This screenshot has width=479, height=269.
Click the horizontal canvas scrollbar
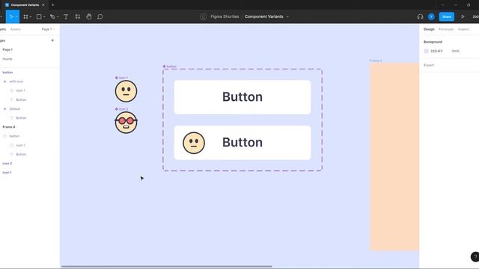(166, 266)
